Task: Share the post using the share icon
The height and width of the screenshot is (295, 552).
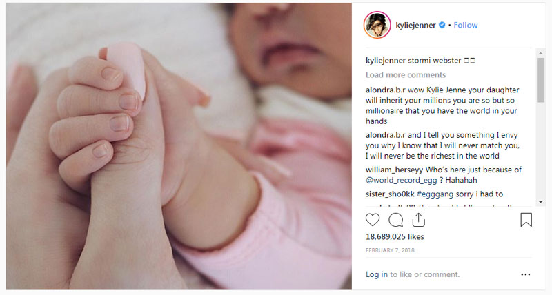Action: [419, 220]
